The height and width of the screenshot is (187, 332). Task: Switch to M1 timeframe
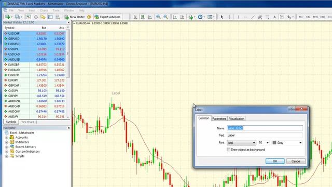coord(301,17)
